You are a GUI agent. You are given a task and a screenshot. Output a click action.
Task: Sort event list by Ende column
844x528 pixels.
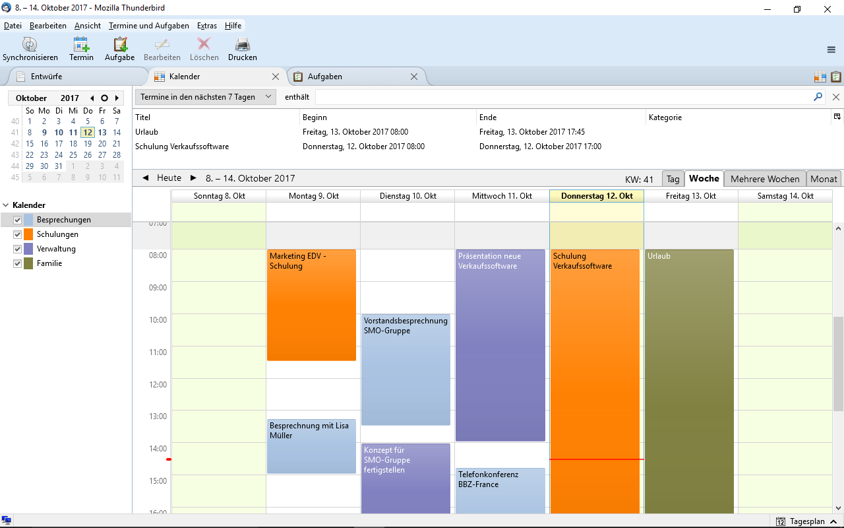[x=561, y=117]
